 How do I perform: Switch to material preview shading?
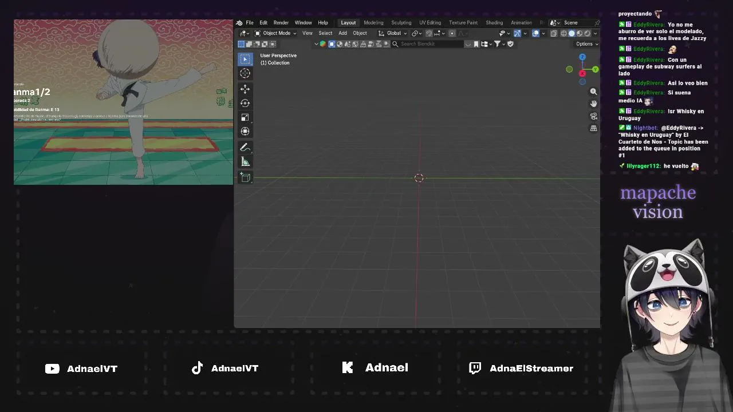[x=580, y=33]
